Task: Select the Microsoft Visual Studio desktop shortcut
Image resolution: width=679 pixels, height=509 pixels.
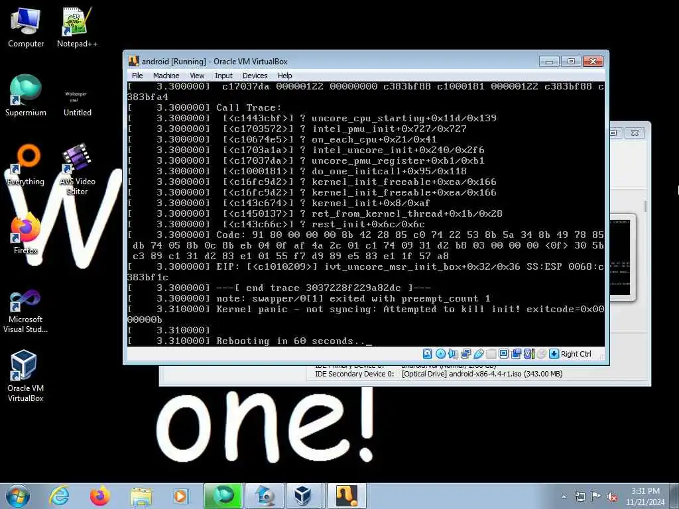Action: point(26,311)
